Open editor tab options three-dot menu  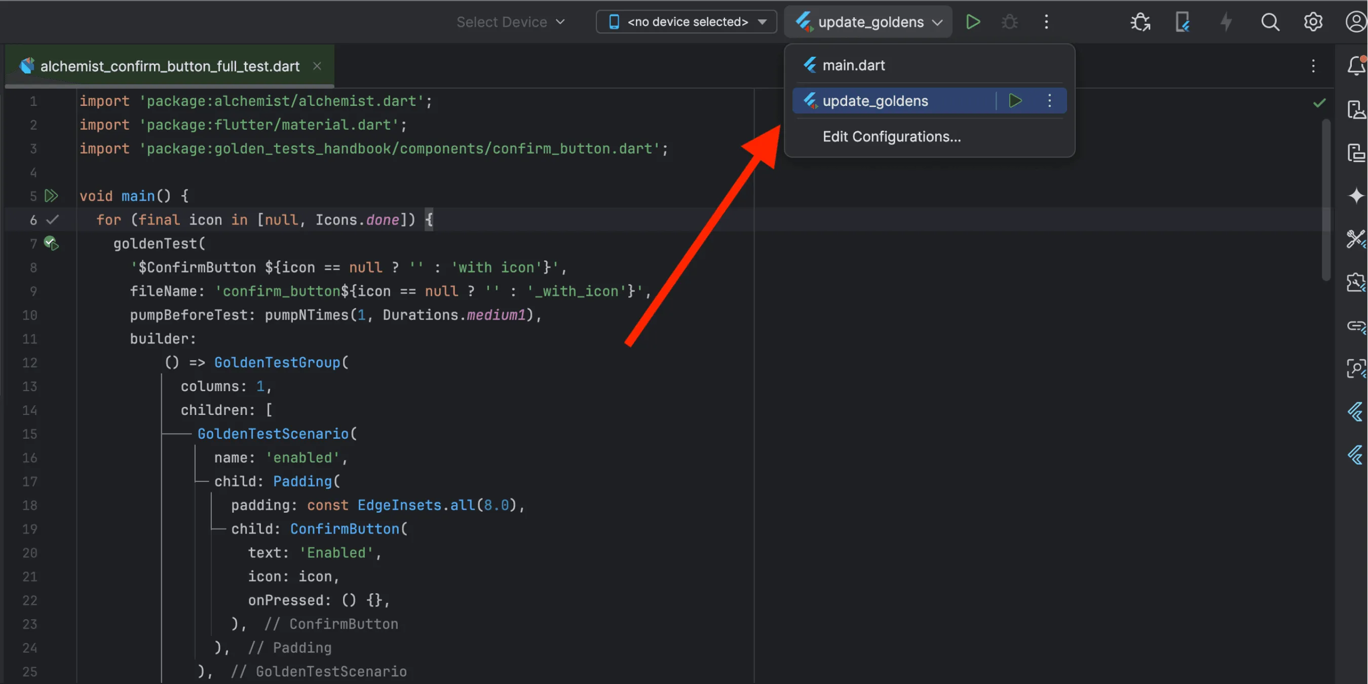tap(1313, 66)
